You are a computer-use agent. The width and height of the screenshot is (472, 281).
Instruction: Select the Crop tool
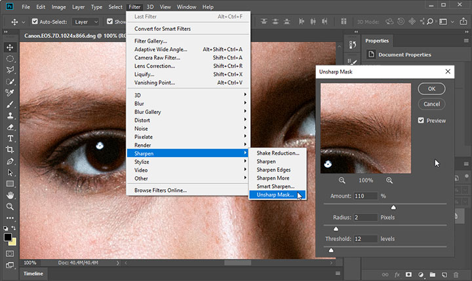[10, 149]
